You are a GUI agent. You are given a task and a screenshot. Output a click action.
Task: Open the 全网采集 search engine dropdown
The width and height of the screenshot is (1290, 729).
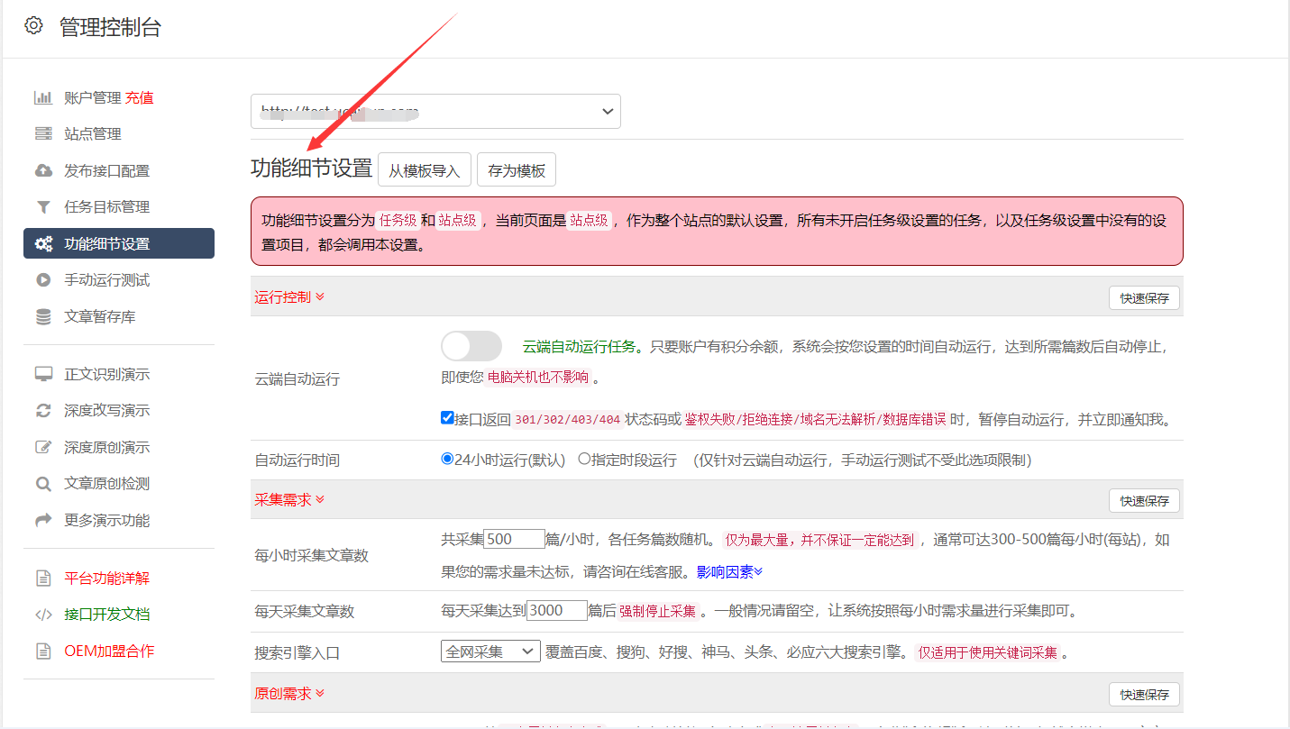point(490,652)
